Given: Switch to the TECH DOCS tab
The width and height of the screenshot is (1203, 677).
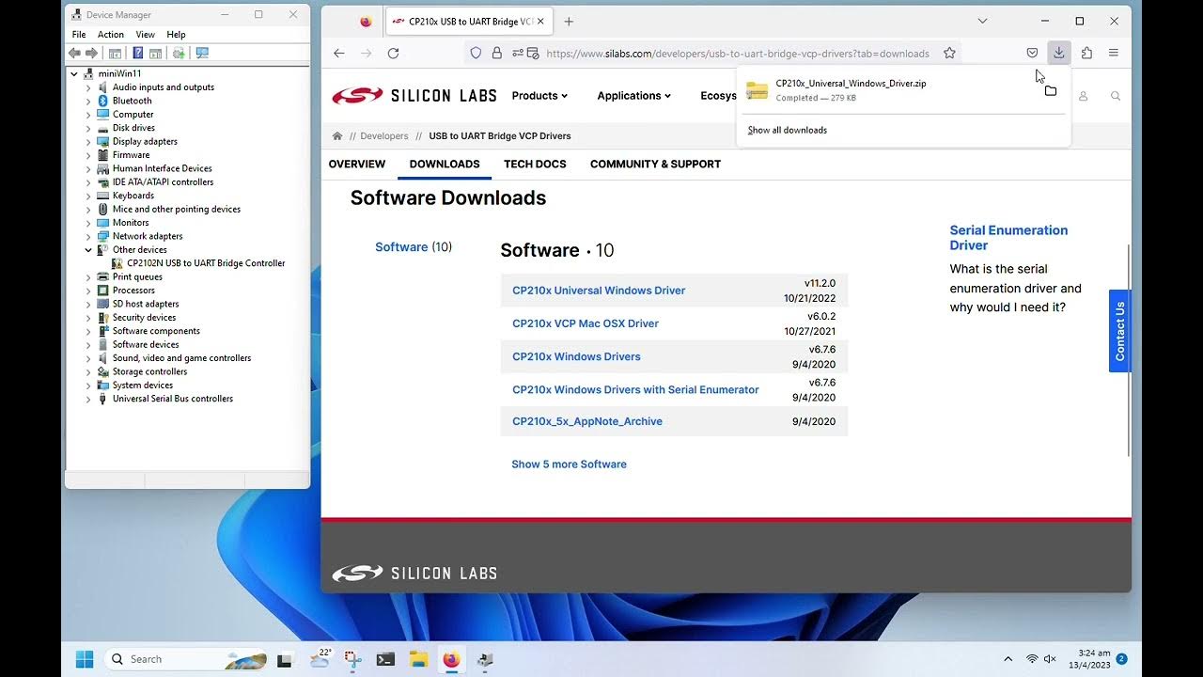Looking at the screenshot, I should coord(535,164).
